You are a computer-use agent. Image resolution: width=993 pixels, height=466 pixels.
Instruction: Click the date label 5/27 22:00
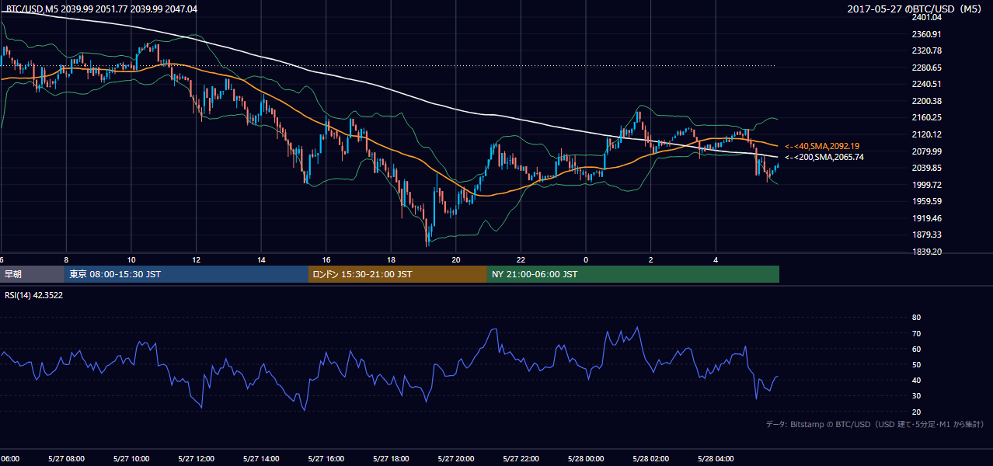pyautogui.click(x=521, y=459)
